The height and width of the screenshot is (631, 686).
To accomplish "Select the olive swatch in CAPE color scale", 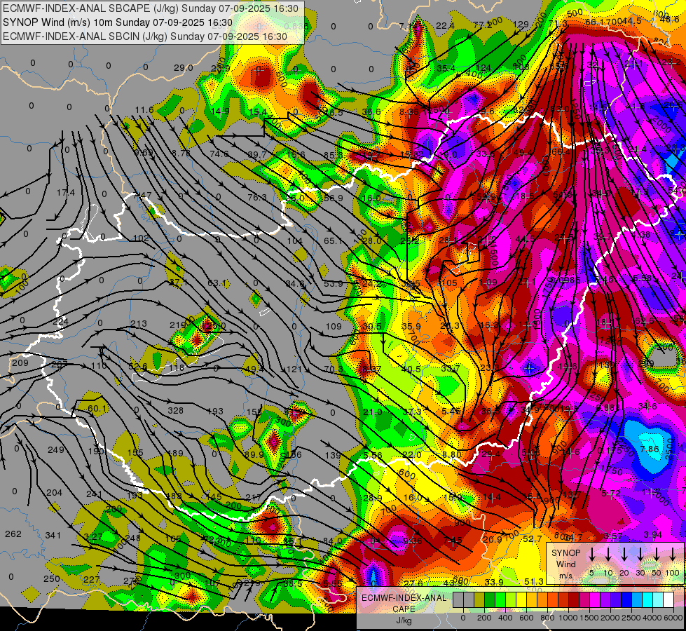I will [x=479, y=599].
